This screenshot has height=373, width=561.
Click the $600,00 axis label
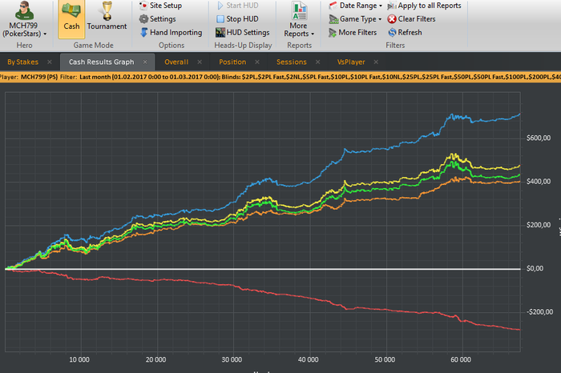pyautogui.click(x=539, y=138)
